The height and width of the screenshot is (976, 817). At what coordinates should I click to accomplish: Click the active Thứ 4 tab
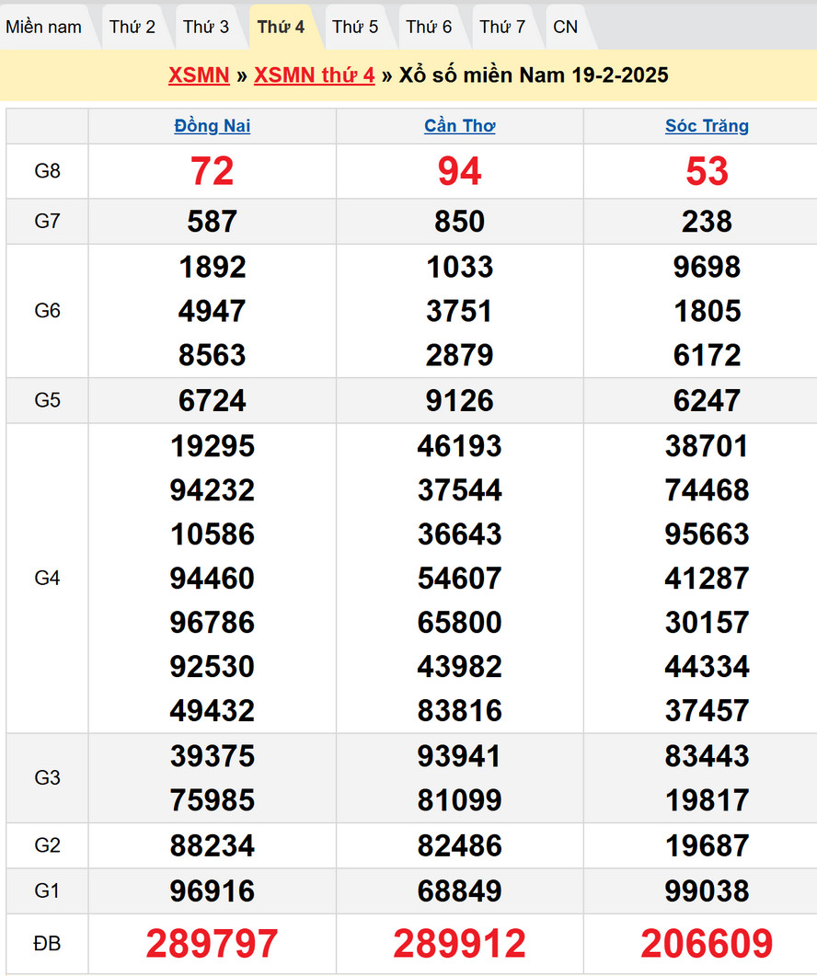point(281,27)
